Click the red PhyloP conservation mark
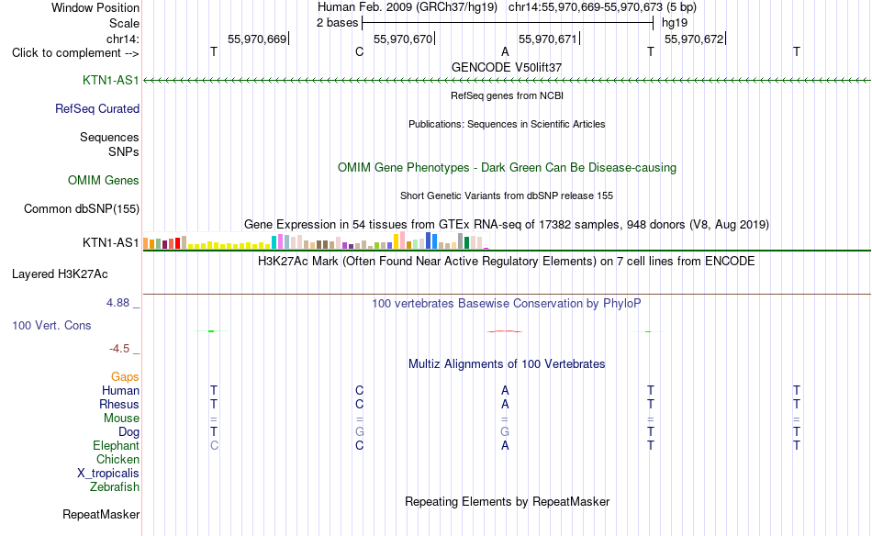 pos(505,331)
